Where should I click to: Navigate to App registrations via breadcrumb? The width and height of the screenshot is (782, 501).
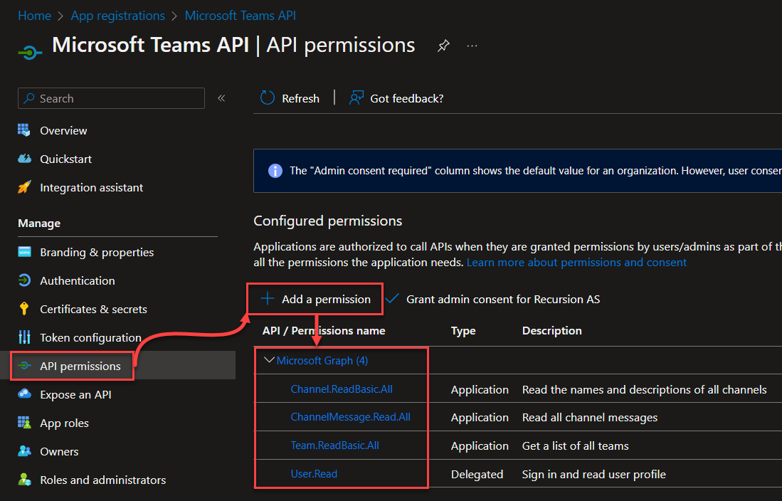pyautogui.click(x=117, y=15)
